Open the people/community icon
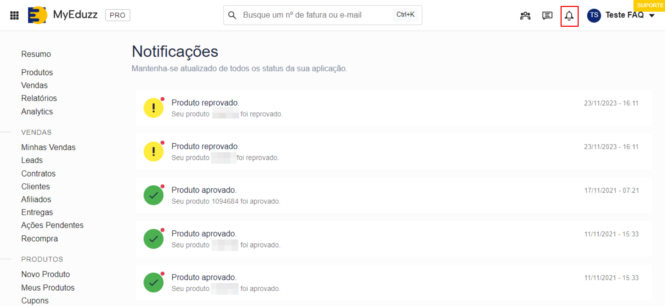This screenshot has width=665, height=306. pos(525,16)
